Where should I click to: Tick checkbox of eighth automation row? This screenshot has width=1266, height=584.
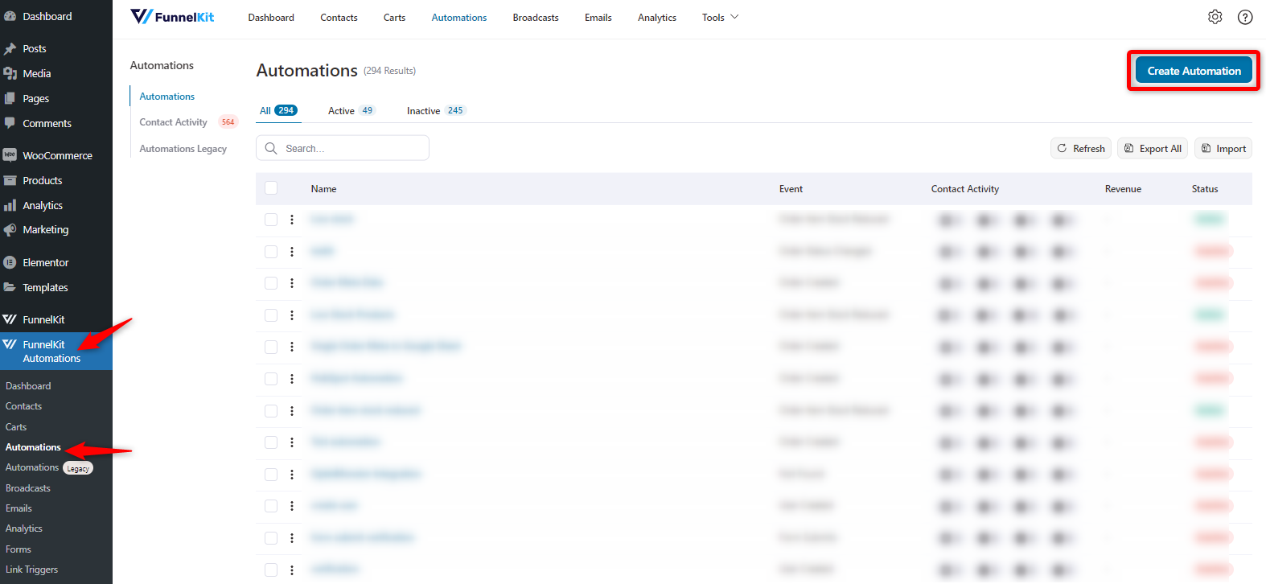pyautogui.click(x=271, y=442)
